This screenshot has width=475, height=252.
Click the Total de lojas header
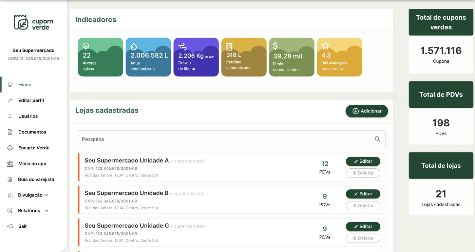click(441, 166)
